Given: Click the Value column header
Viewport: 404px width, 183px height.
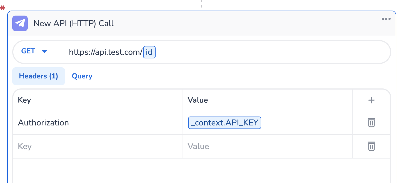Looking at the screenshot, I should 198,100.
